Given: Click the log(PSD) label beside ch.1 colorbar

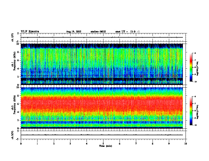Looking at the screenshot, I should point(198,69).
